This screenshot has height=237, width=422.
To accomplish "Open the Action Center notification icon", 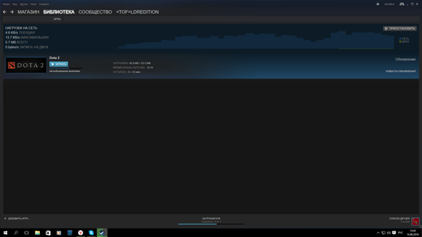I will (394, 233).
